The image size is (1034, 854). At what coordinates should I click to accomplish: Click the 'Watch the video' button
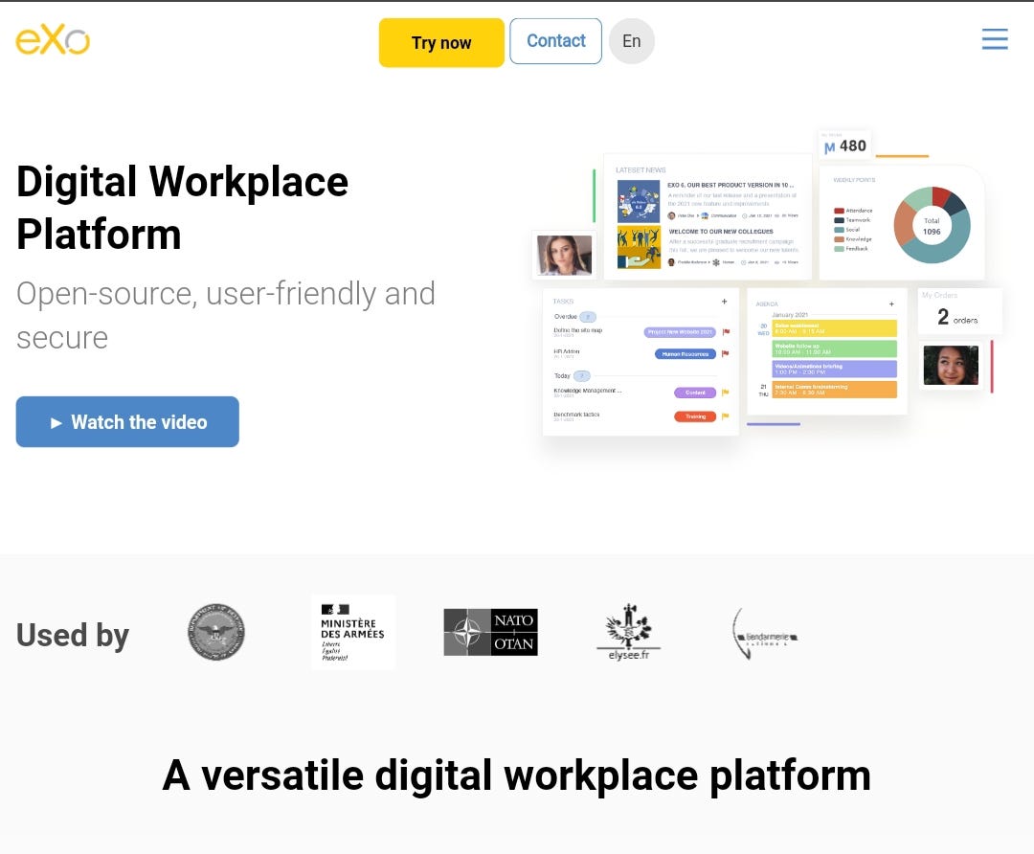[127, 421]
